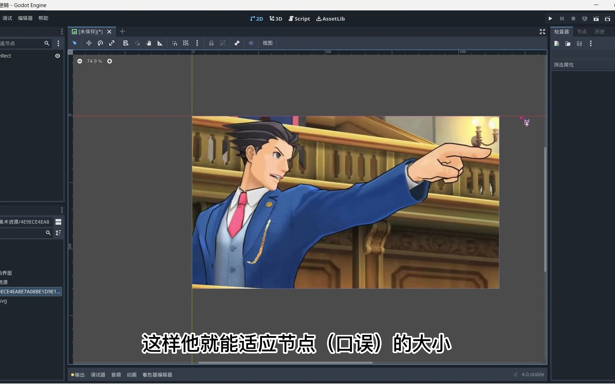Viewport: 615px width, 384px height.
Task: Open snapping options three-dot menu
Action: pyautogui.click(x=197, y=43)
